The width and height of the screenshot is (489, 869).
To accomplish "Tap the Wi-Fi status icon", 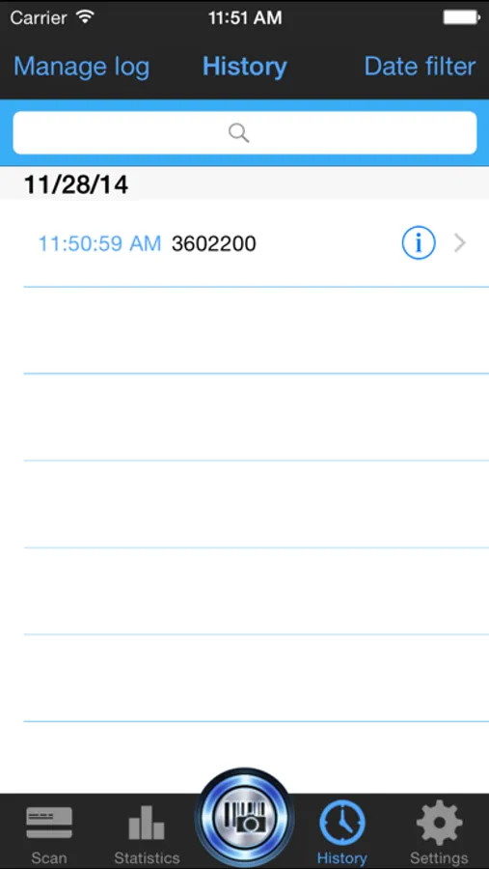I will (x=85, y=17).
